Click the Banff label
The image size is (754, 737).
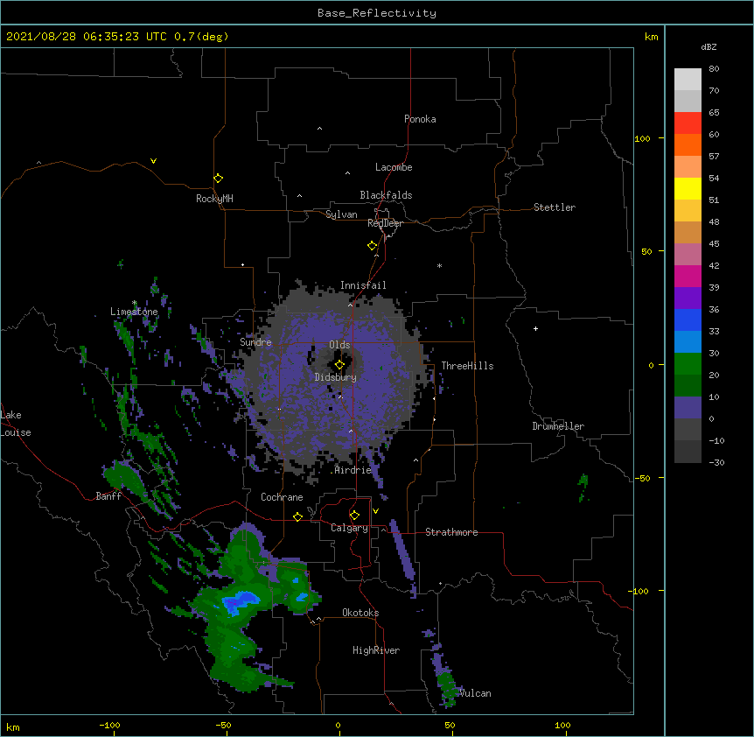(x=108, y=496)
